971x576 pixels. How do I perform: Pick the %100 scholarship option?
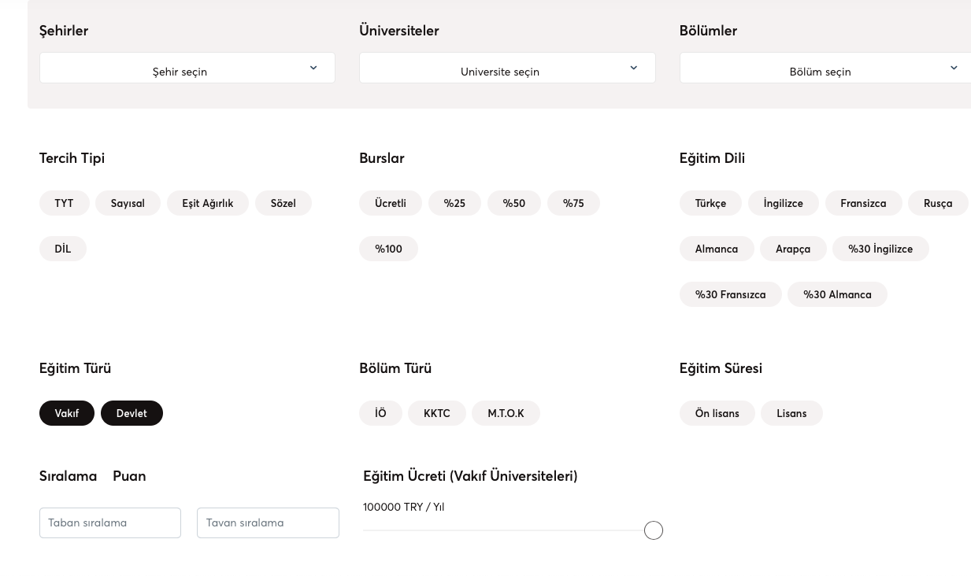[388, 249]
